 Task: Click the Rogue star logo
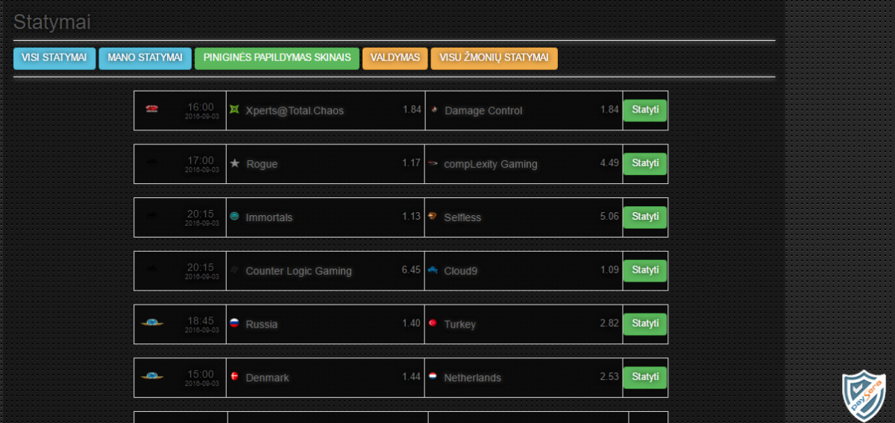click(x=234, y=163)
